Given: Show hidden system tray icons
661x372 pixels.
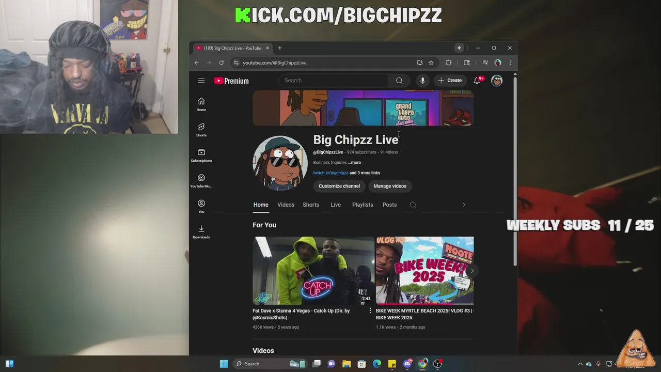Looking at the screenshot, I should (x=580, y=364).
